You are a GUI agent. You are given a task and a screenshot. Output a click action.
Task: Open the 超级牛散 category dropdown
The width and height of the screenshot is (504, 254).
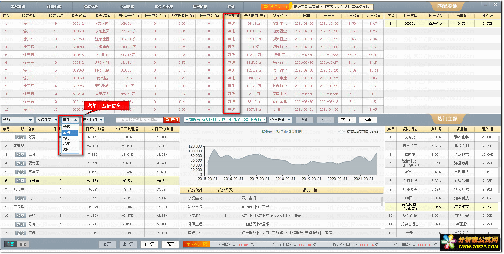tap(47, 120)
